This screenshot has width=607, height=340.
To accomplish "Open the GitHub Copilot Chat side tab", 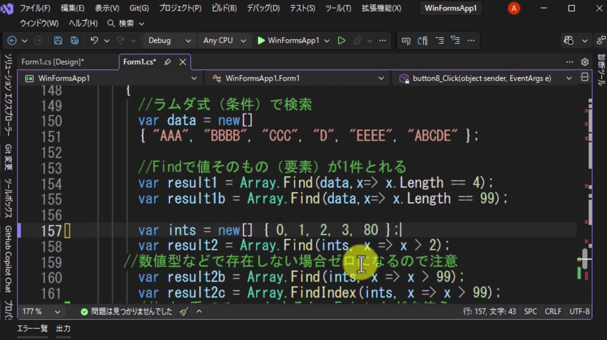I will point(8,259).
